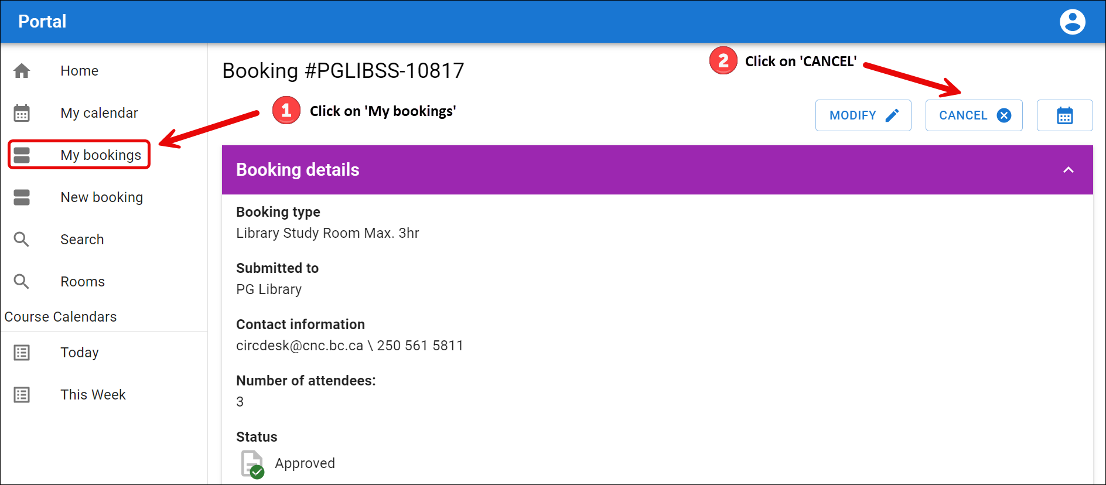1106x485 pixels.
Task: Click the Search magnifier icon
Action: [22, 240]
